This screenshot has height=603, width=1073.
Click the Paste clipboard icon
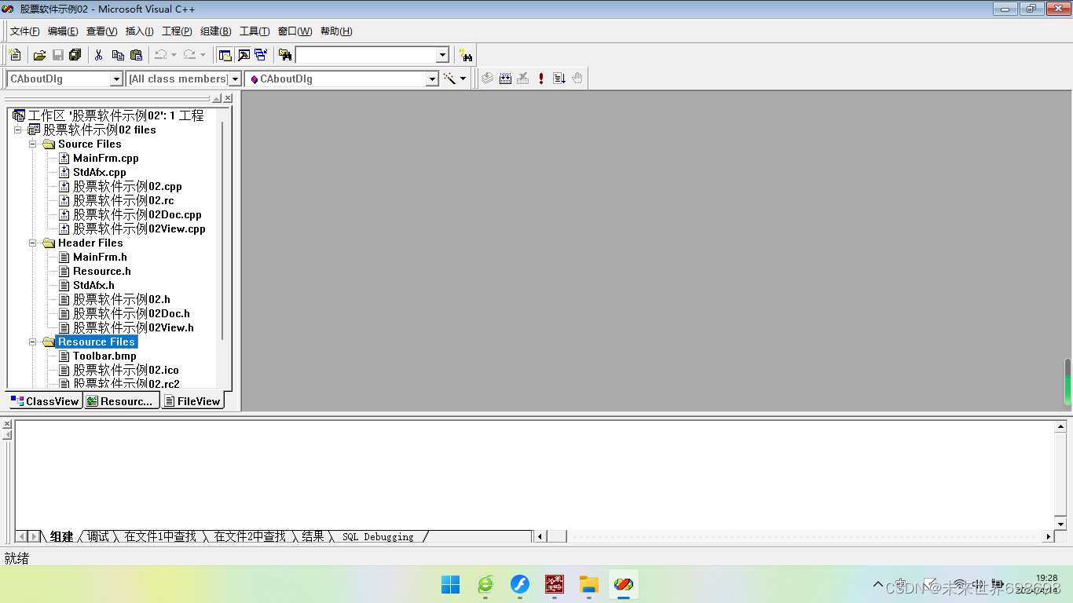[136, 55]
